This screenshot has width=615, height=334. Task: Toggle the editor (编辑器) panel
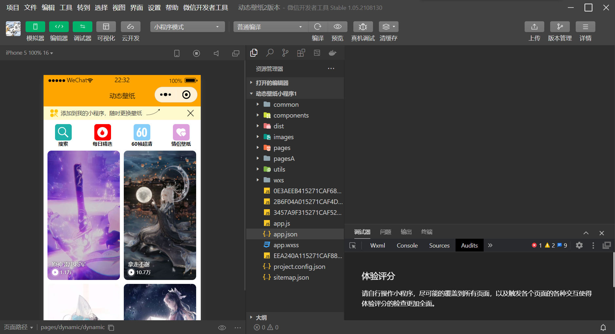(59, 27)
